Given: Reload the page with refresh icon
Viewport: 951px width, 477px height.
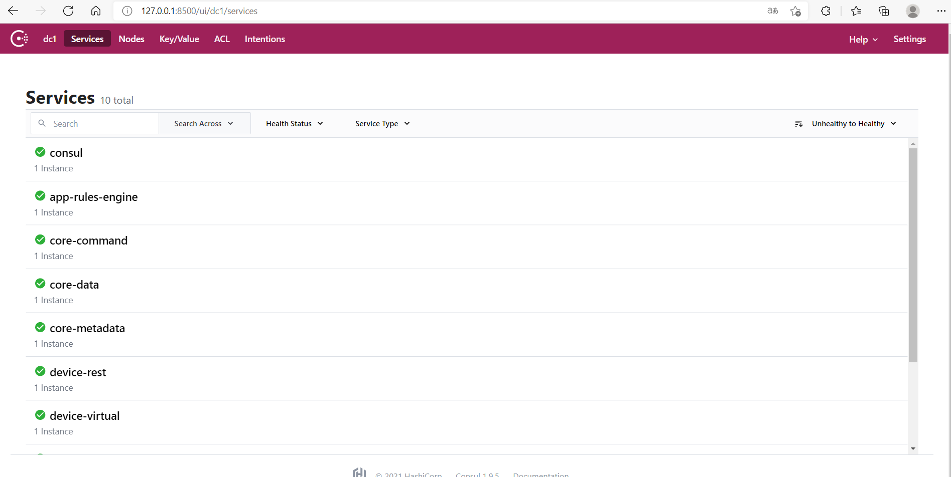Looking at the screenshot, I should [x=68, y=11].
